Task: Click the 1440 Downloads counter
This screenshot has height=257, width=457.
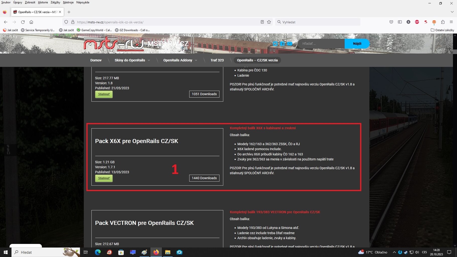Action: 204,178
